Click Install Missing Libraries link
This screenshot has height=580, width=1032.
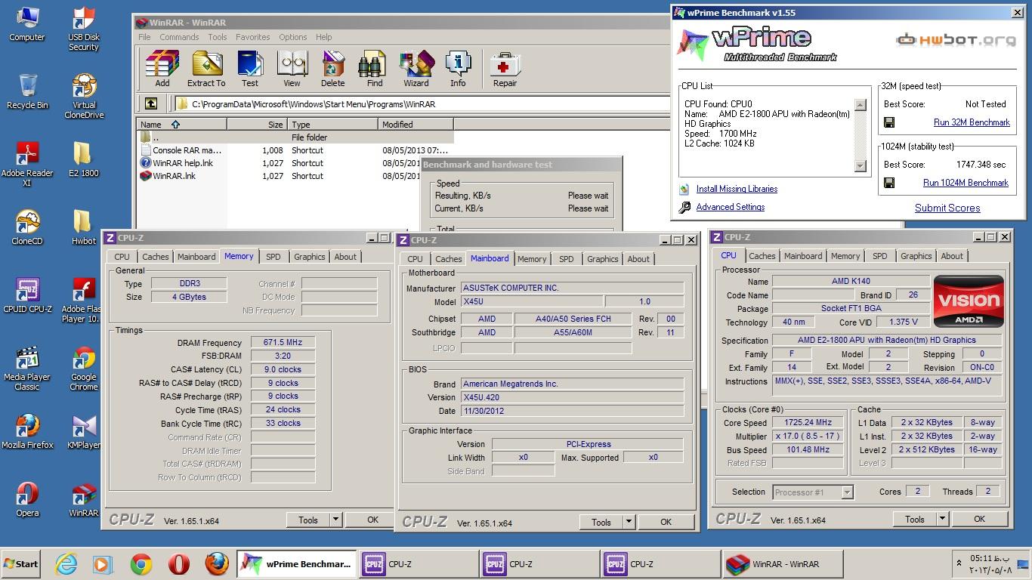tap(737, 189)
